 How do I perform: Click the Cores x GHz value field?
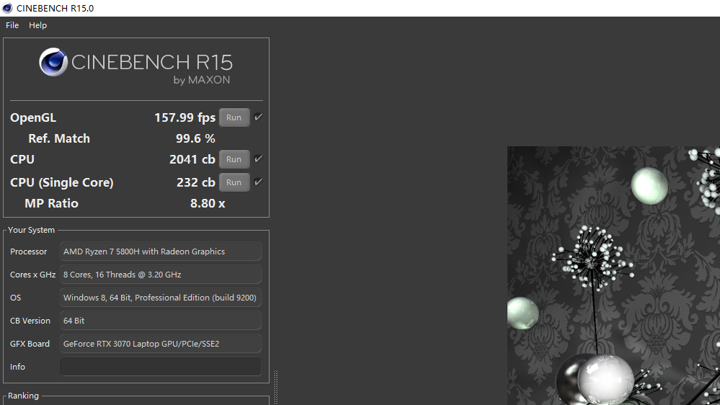pyautogui.click(x=160, y=275)
